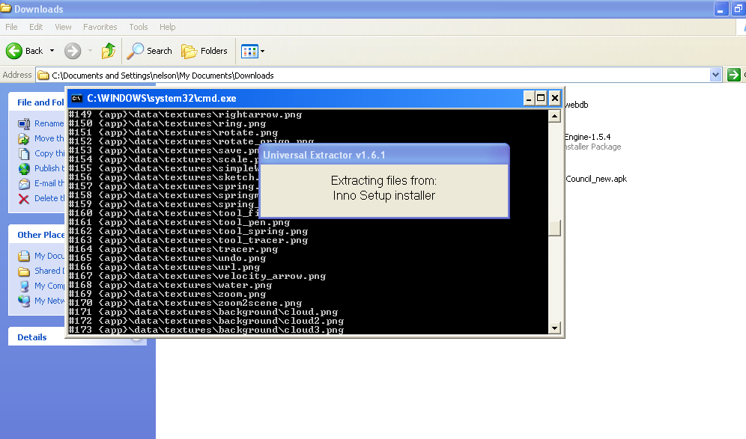Viewport: 746px width, 439px height.
Task: Click the Shared Documents folder icon
Action: [x=24, y=271]
